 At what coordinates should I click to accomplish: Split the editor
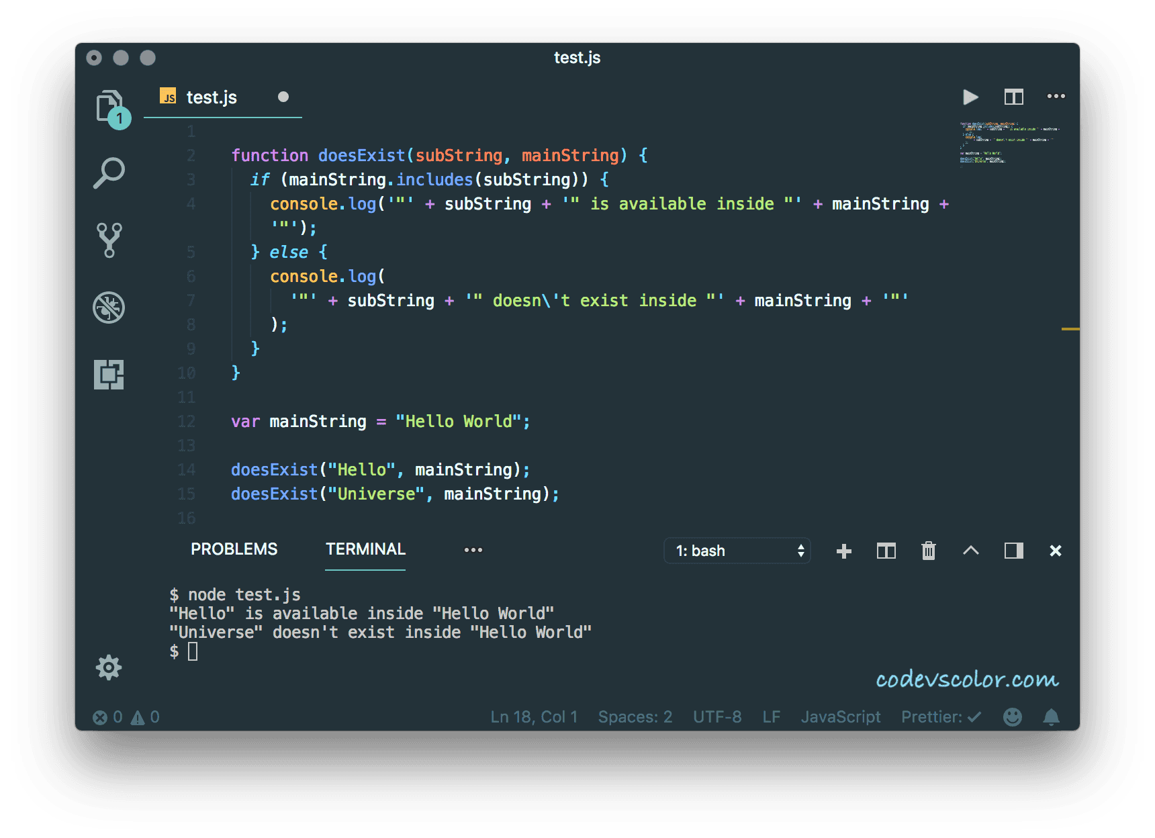point(1013,97)
